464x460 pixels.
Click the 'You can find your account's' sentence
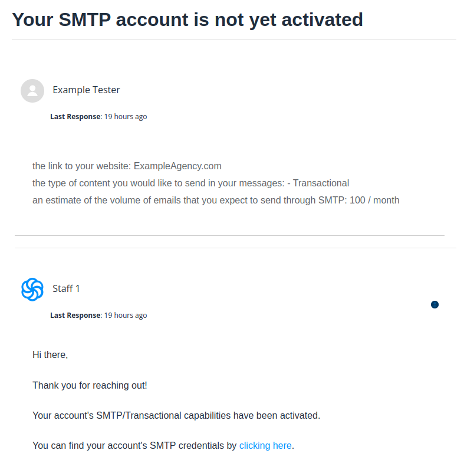(x=134, y=446)
